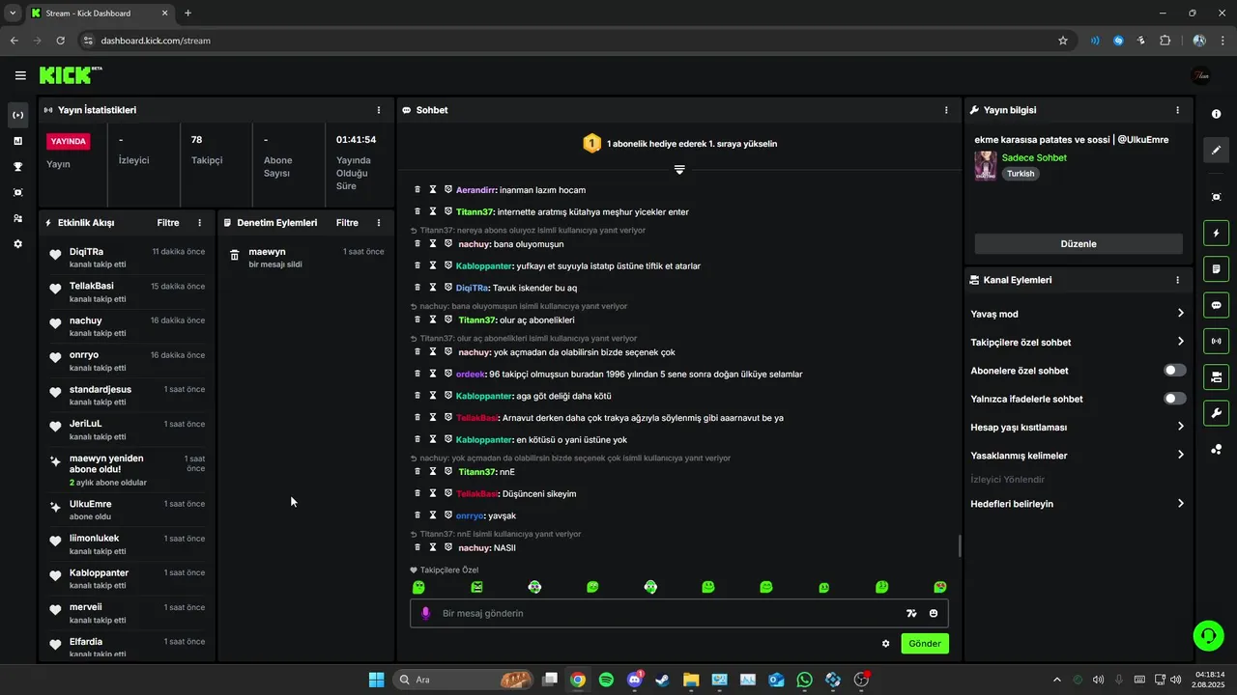Toggle the broadcast signal widget in the right sidebar
Screen dimensions: 1237x695
(1216, 341)
